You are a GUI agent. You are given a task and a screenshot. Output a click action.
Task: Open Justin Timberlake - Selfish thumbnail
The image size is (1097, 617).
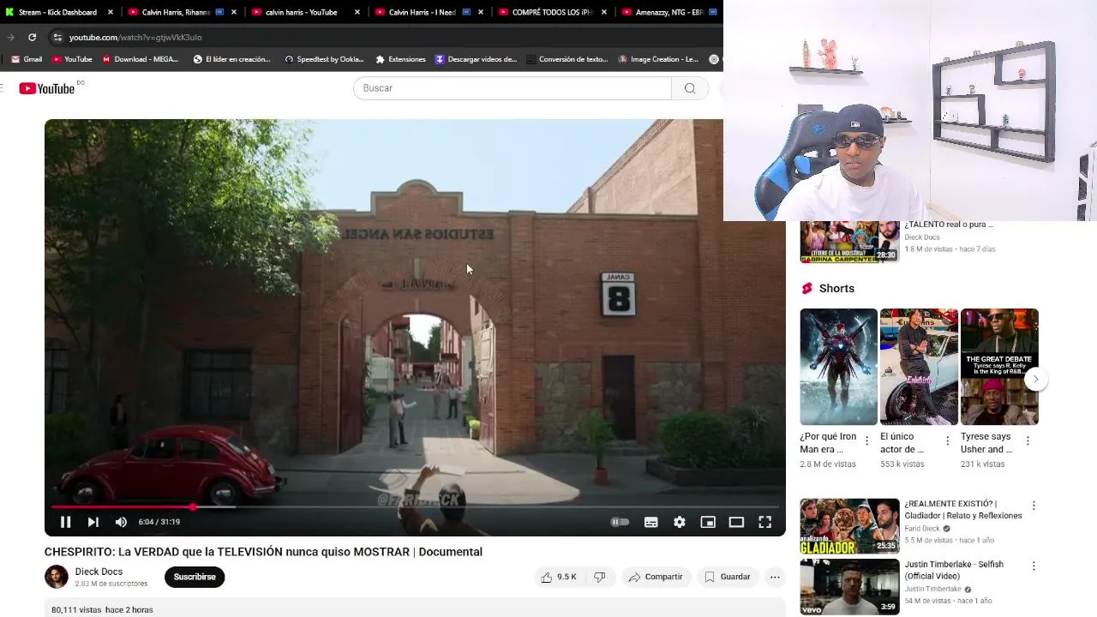pos(849,587)
